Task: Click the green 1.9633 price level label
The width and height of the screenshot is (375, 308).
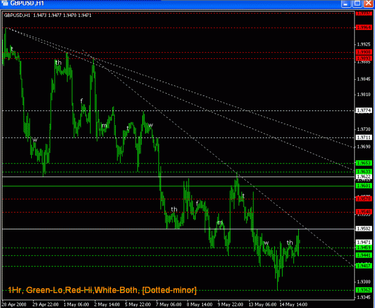Action: [x=364, y=172]
